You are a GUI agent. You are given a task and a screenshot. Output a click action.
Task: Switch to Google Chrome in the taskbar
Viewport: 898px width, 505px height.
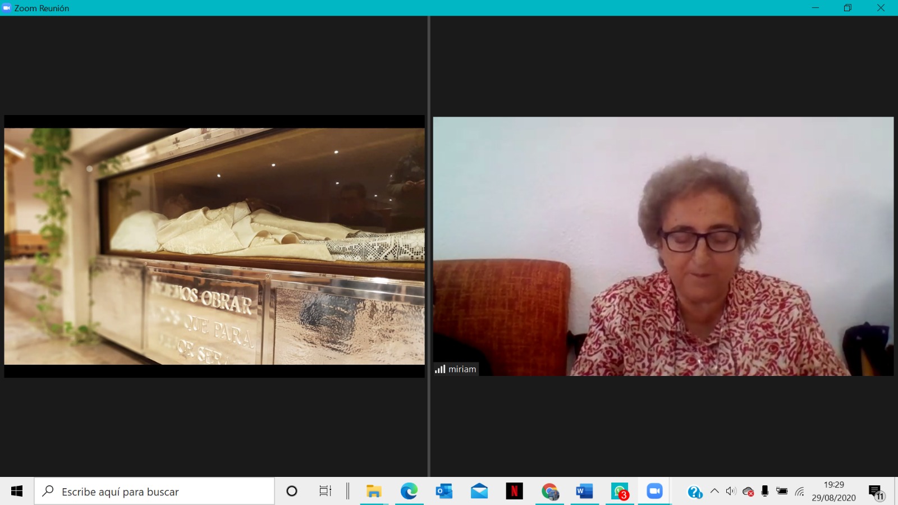pos(549,492)
